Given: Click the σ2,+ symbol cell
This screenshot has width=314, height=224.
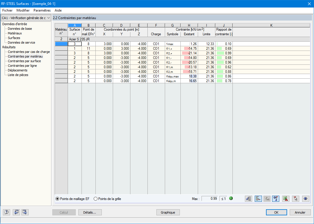Looking at the screenshot, I should [x=173, y=53].
